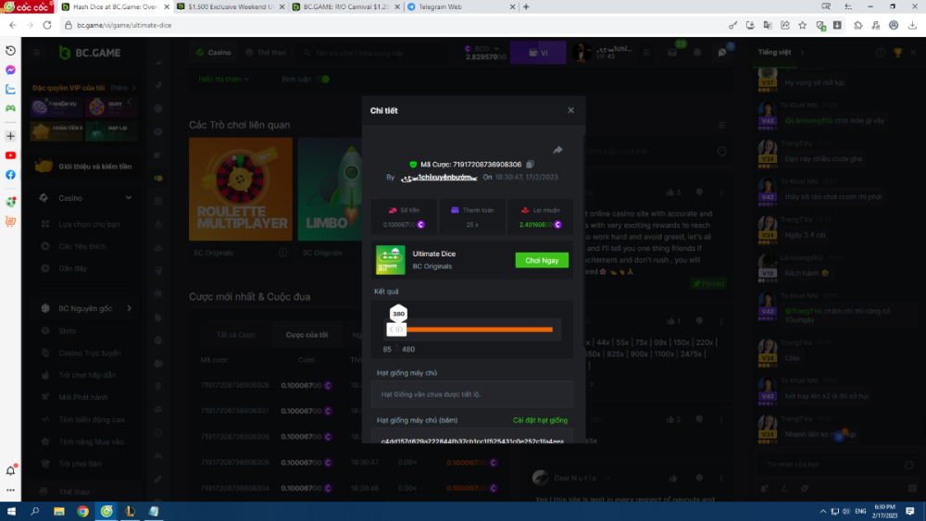Click the green Chơi Ngay button

[542, 260]
